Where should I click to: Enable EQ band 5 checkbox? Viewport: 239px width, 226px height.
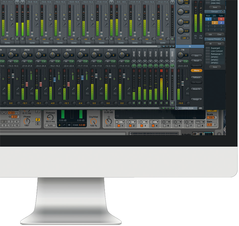point(164,126)
